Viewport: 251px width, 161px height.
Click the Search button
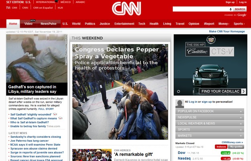click(240, 9)
